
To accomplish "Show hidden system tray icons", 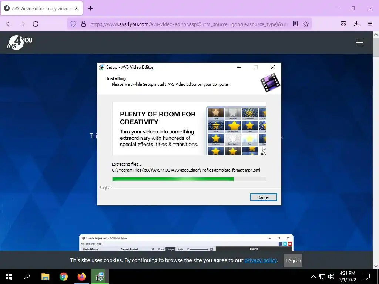I will coord(313,277).
